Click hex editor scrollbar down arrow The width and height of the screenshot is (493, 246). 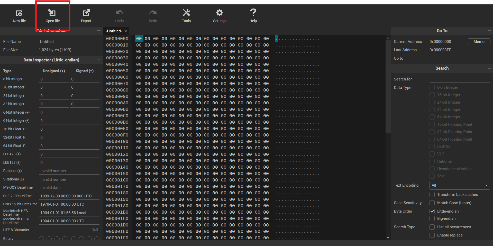388,238
